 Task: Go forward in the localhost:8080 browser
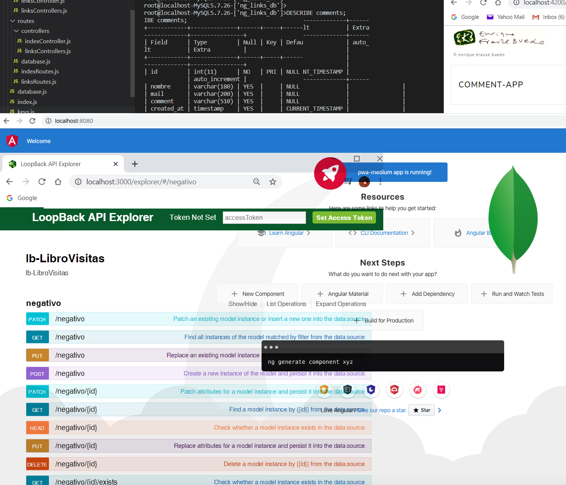click(19, 121)
